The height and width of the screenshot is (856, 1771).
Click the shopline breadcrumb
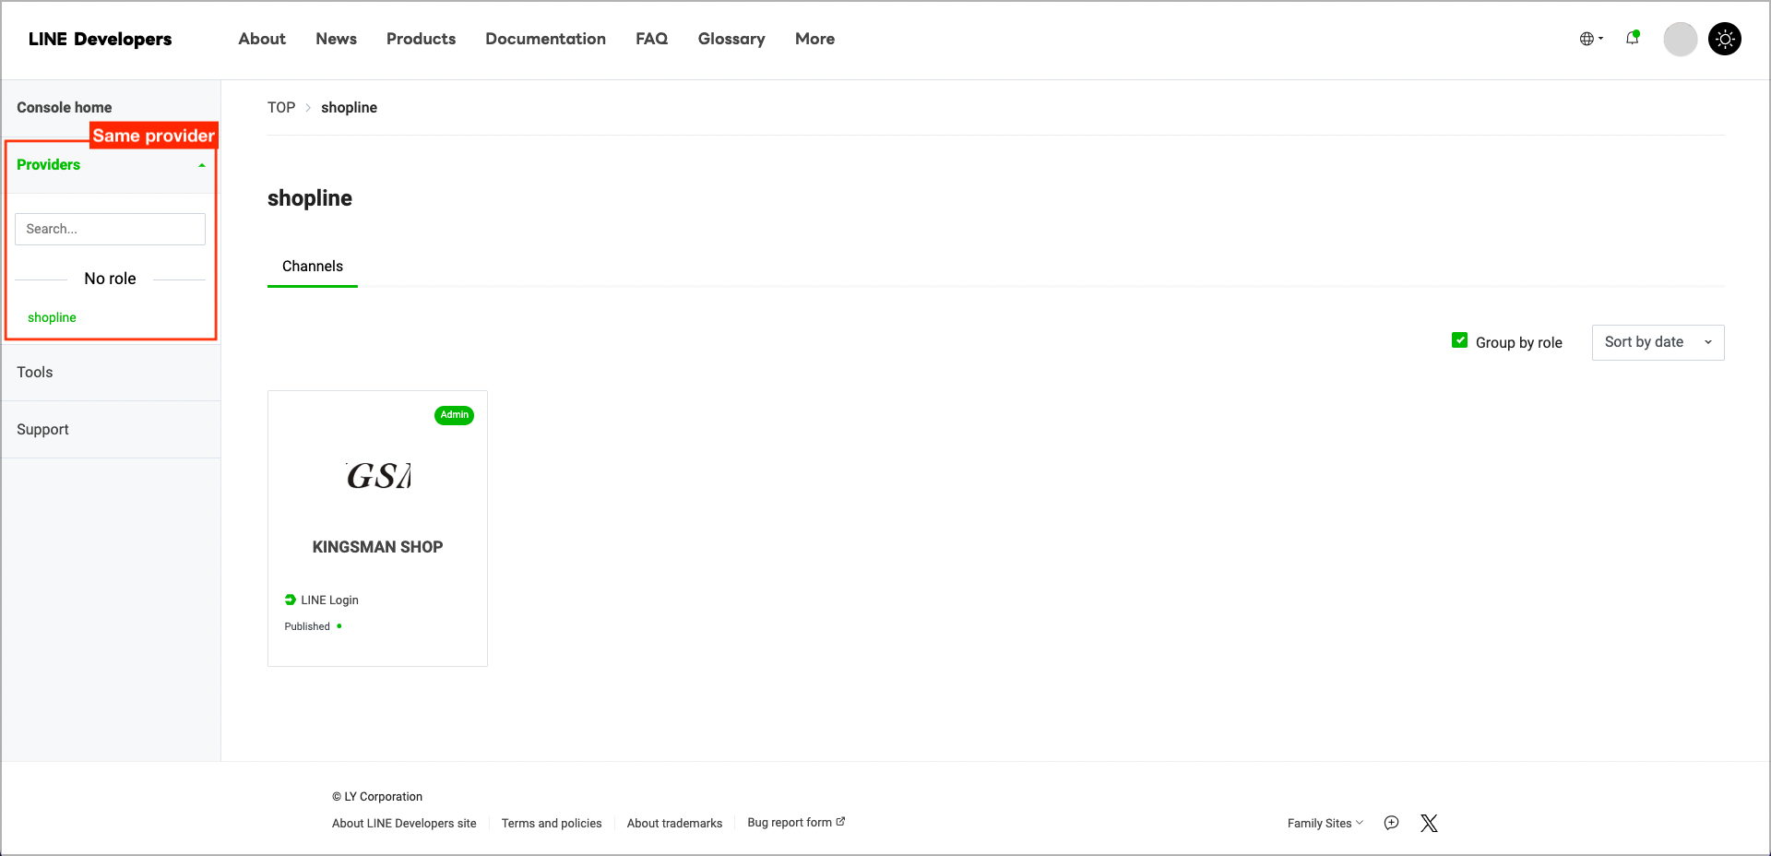click(349, 108)
